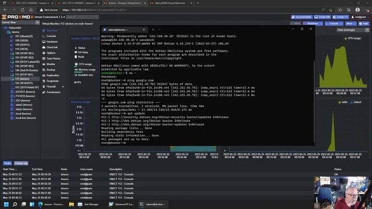The image size is (372, 209).
Task: Click the Help button
Action: coord(364,24)
